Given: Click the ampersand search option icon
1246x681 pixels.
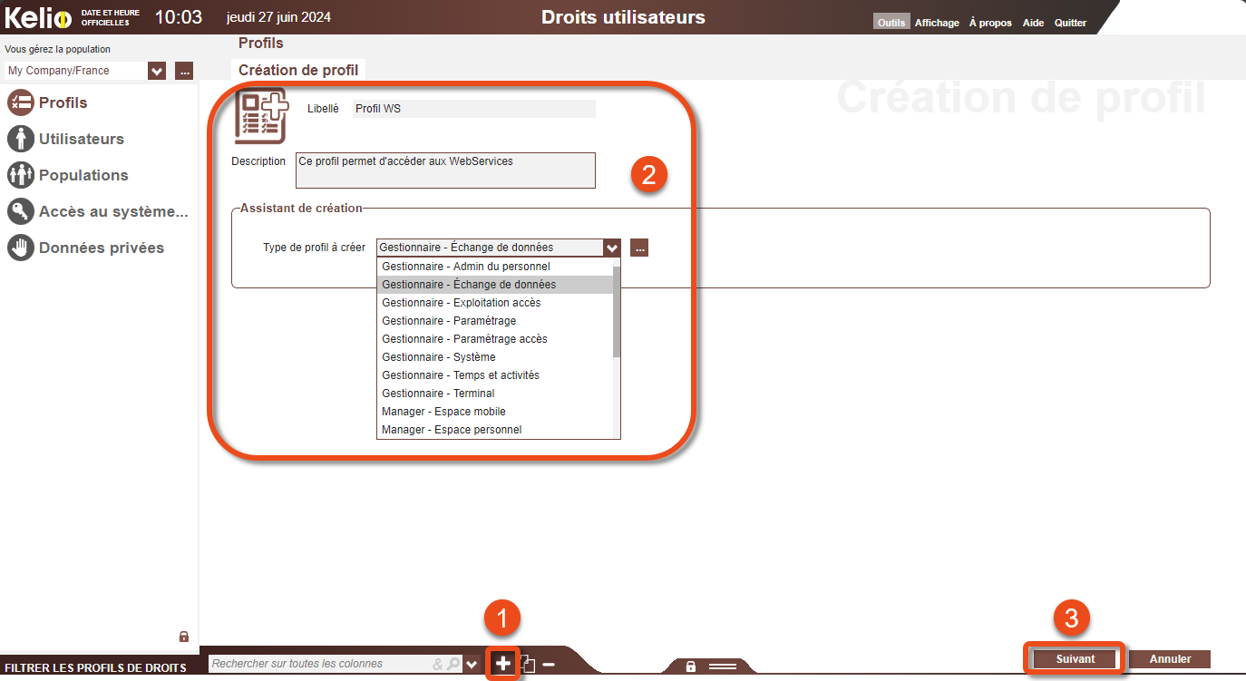Looking at the screenshot, I should pyautogui.click(x=438, y=664).
